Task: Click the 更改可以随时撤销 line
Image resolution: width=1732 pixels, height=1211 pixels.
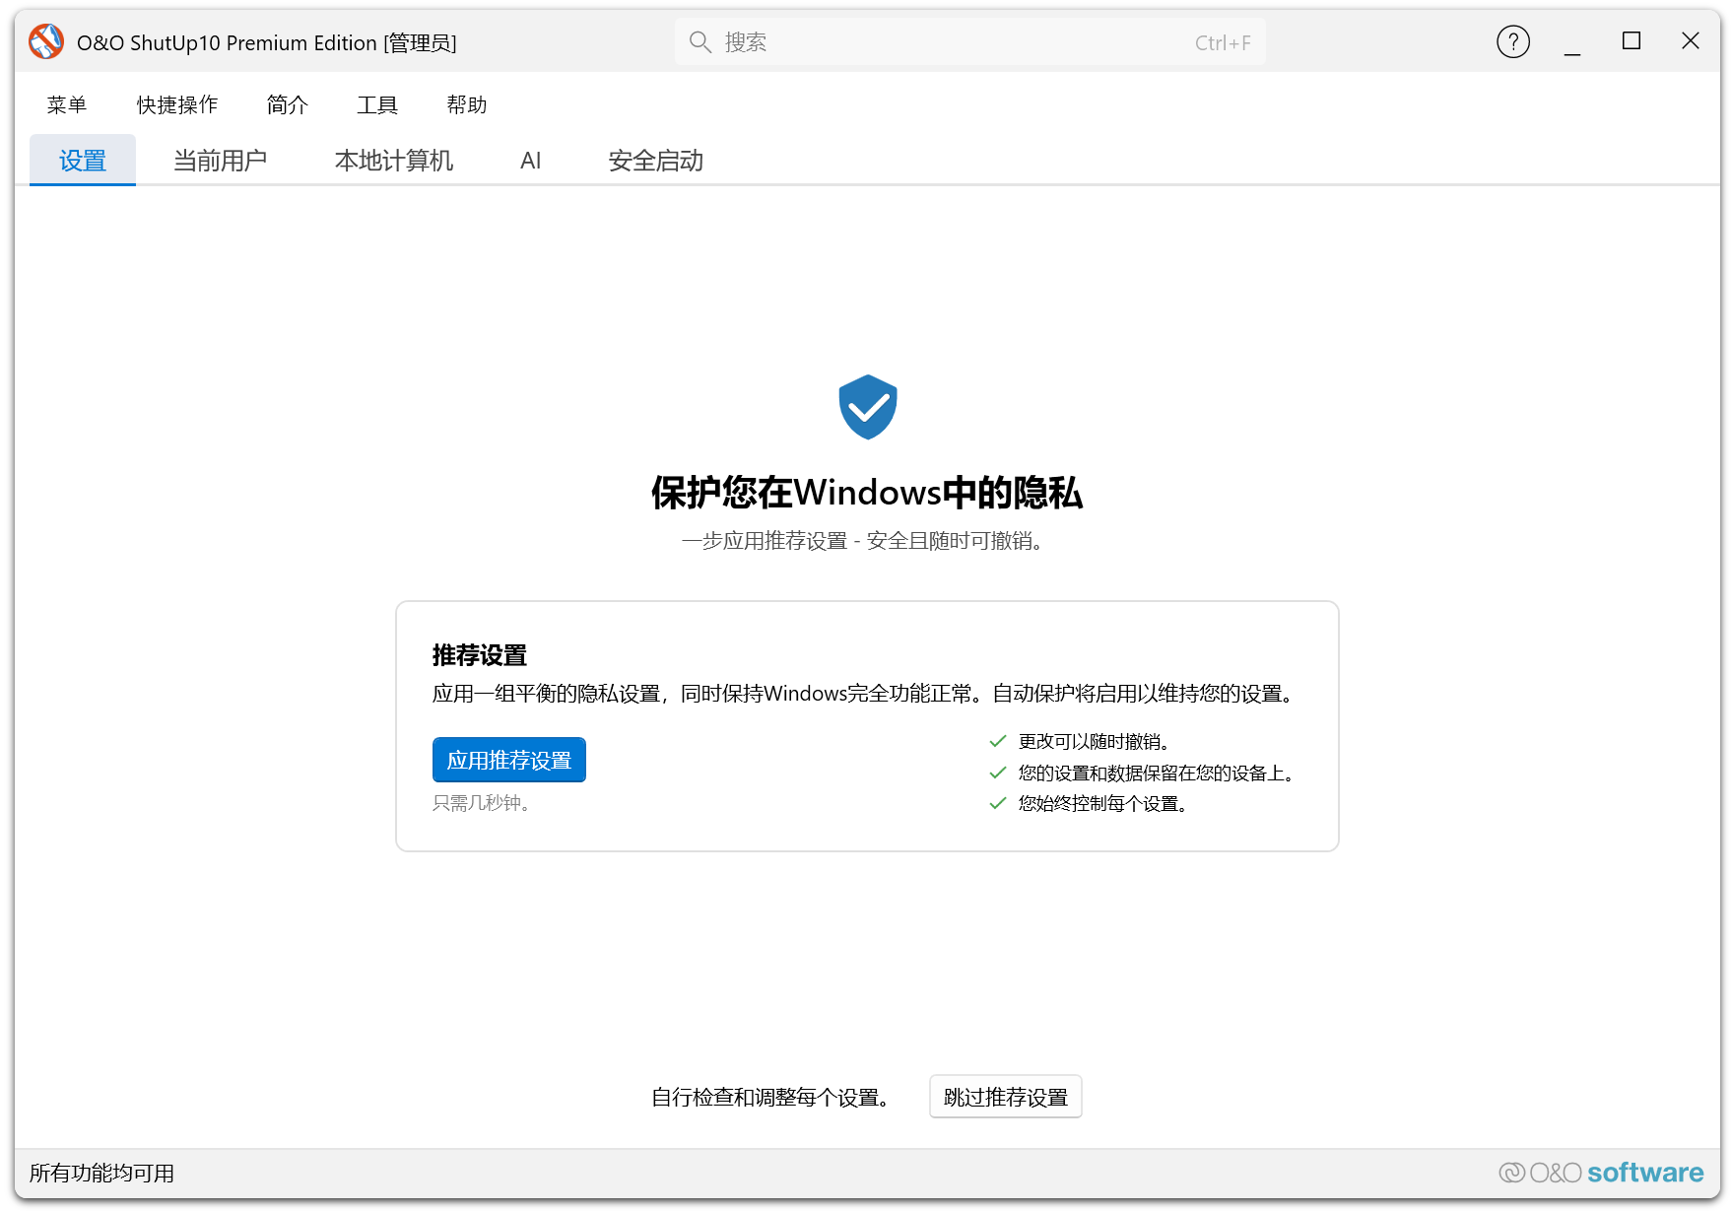Action: (x=1094, y=741)
